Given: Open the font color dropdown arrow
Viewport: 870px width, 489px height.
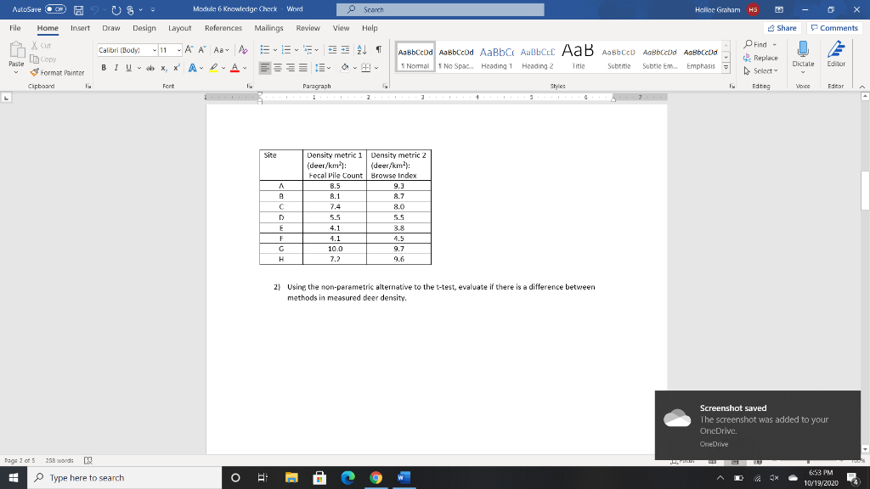Looking at the screenshot, I should [x=245, y=67].
